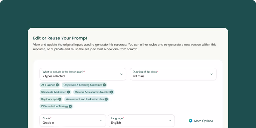The height and width of the screenshot is (128, 256).
Task: Remove Objectives & Learning Outcomes tag
Action: 104,85
